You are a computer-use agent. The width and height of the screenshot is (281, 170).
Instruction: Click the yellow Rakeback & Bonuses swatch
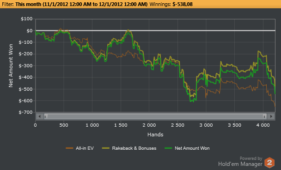106,148
